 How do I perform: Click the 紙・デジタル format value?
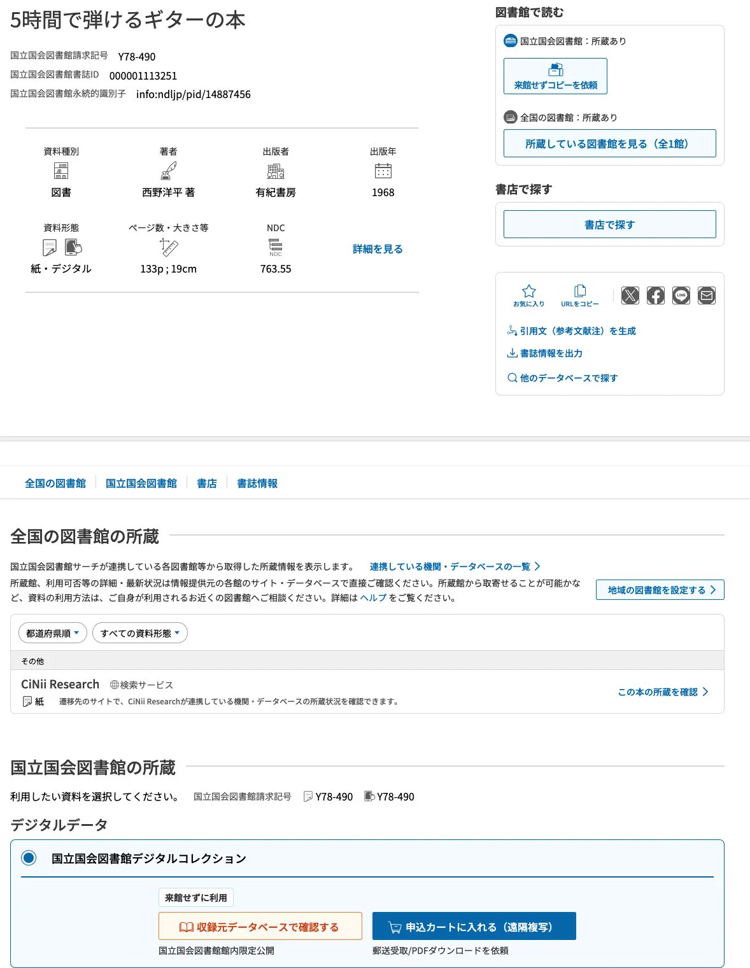coord(61,269)
